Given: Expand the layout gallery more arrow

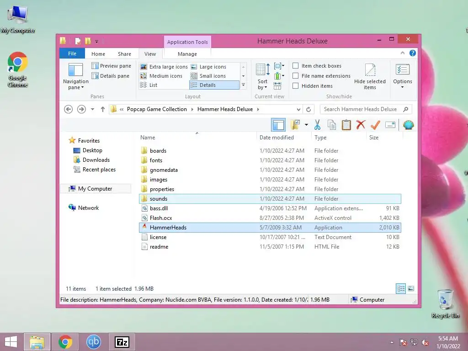Looking at the screenshot, I should click(244, 85).
